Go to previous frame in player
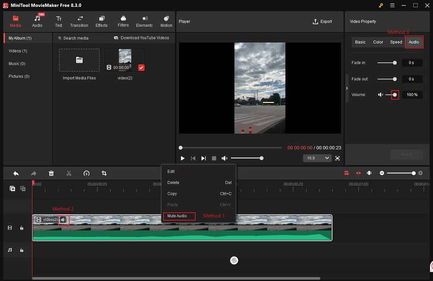 click(193, 158)
